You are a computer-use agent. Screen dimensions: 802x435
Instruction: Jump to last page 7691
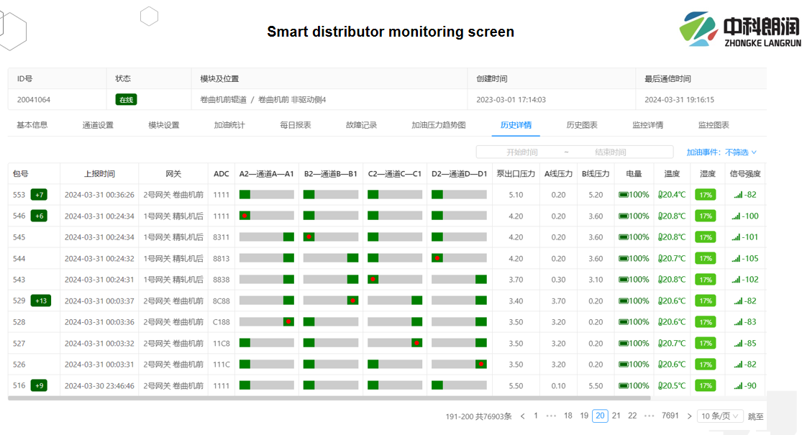[670, 416]
